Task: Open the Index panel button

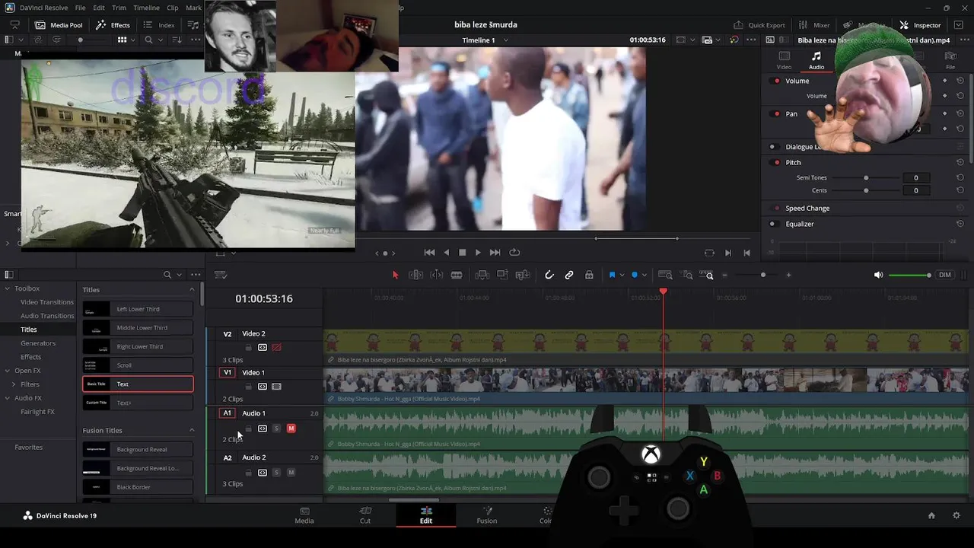Action: [159, 25]
